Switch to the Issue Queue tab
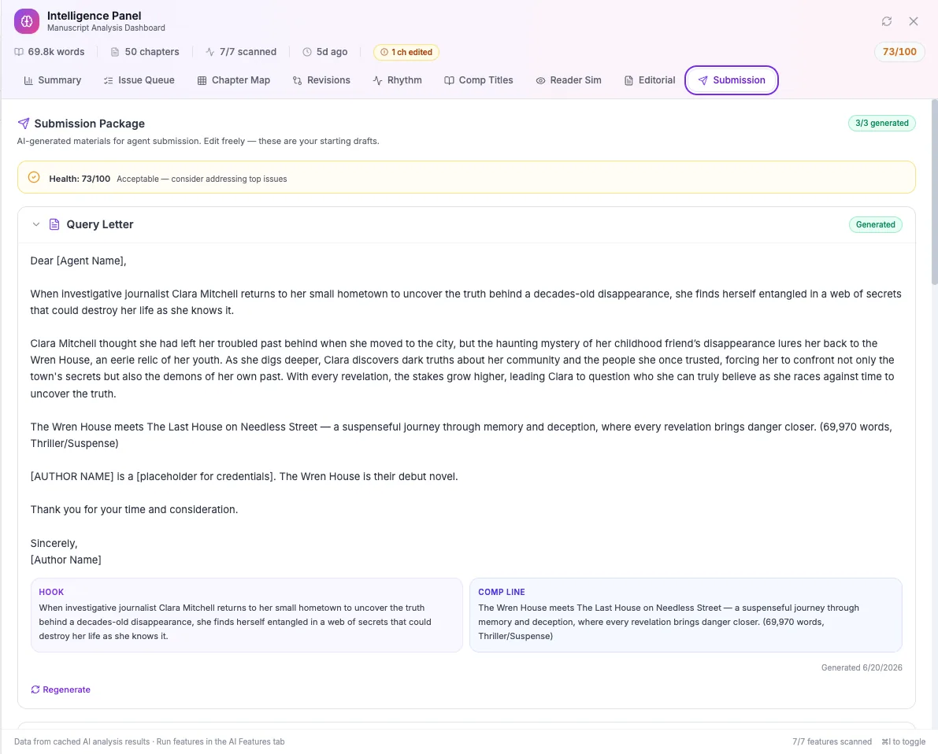 tap(139, 80)
